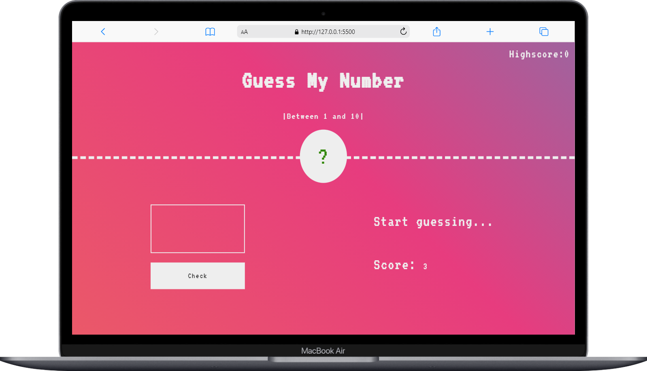Click the question mark circle
This screenshot has width=647, height=371.
323,156
